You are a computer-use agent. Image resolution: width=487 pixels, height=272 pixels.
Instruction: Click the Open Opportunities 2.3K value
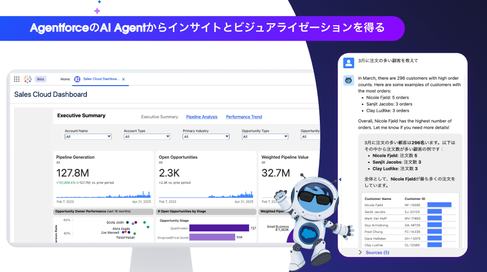point(169,173)
